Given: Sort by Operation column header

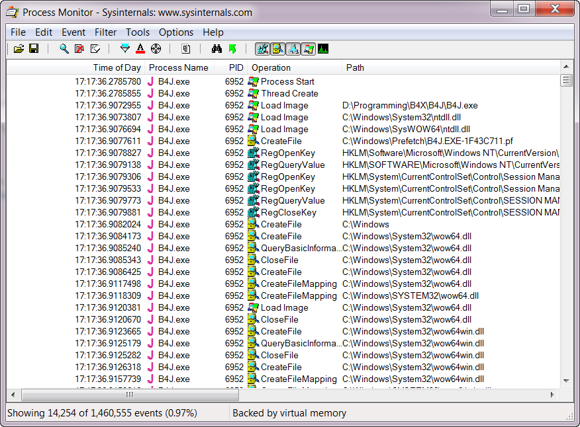Looking at the screenshot, I should click(295, 67).
